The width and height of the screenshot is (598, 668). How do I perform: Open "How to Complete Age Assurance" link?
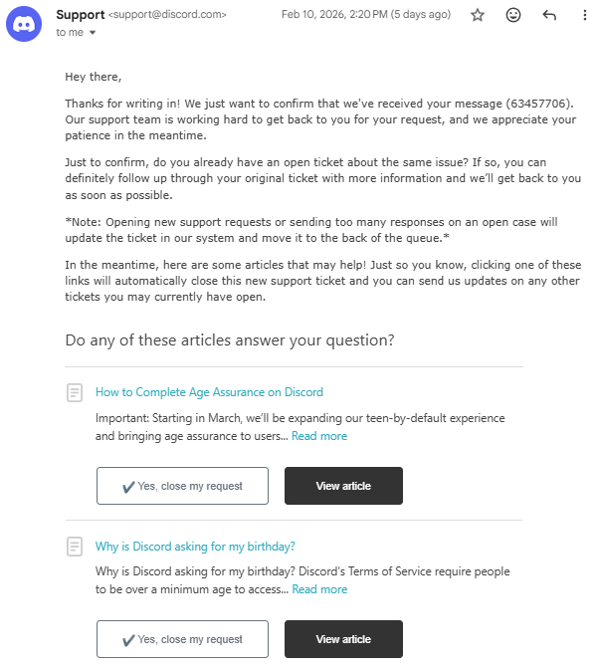click(209, 392)
